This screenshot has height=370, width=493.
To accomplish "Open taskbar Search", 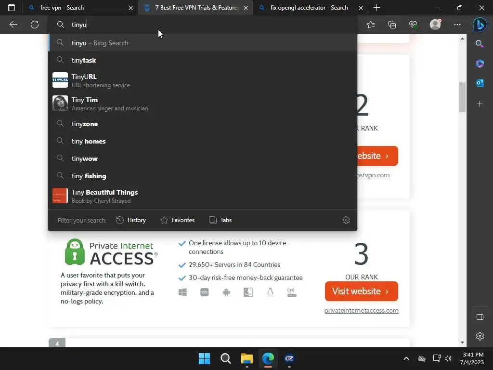I will tap(226, 358).
